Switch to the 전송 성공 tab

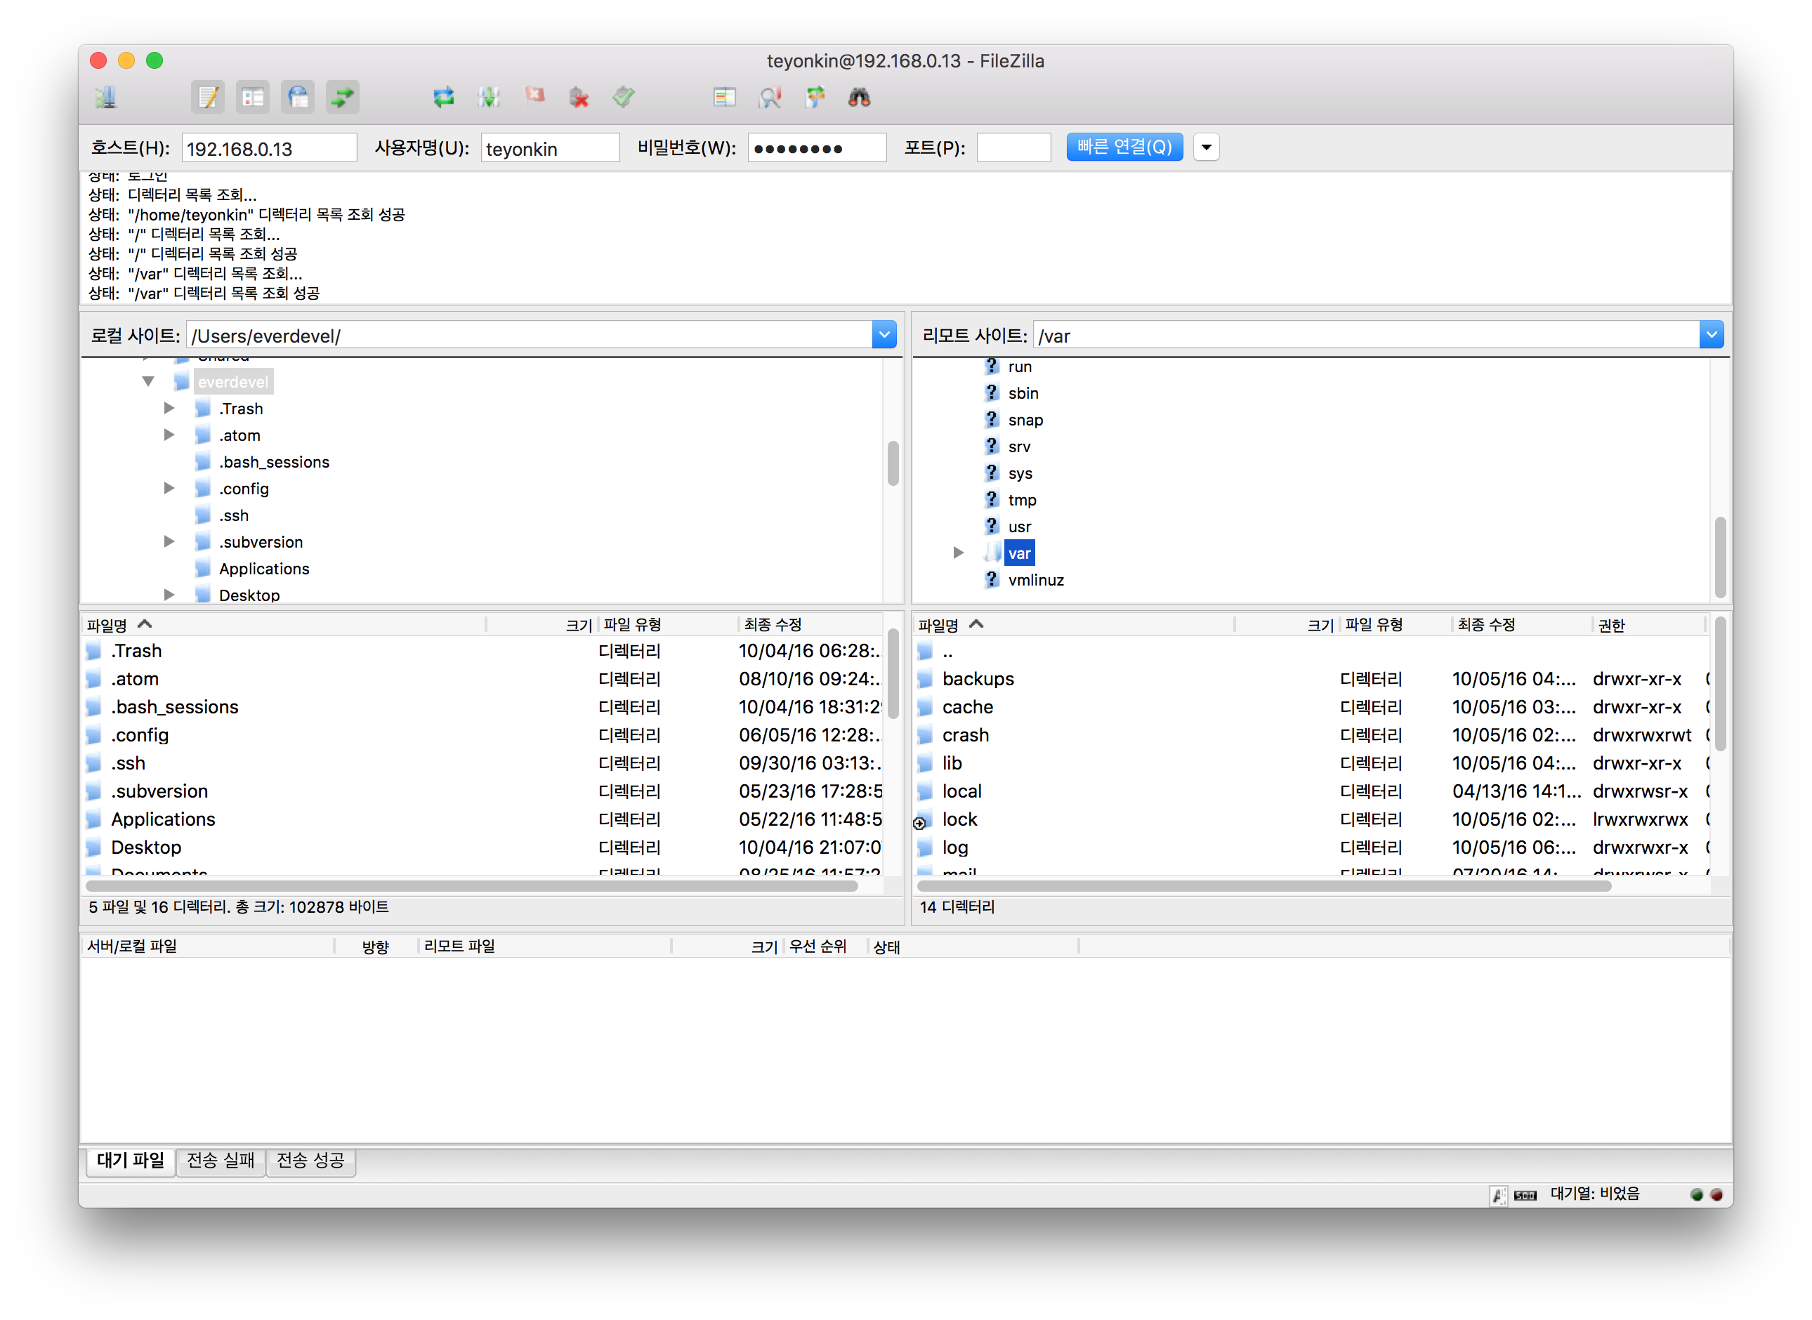(x=310, y=1161)
